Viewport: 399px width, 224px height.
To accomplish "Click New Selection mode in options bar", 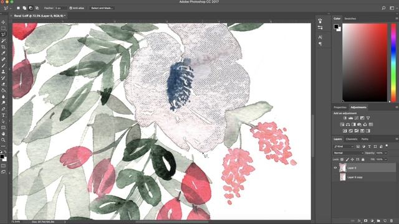I will point(18,8).
